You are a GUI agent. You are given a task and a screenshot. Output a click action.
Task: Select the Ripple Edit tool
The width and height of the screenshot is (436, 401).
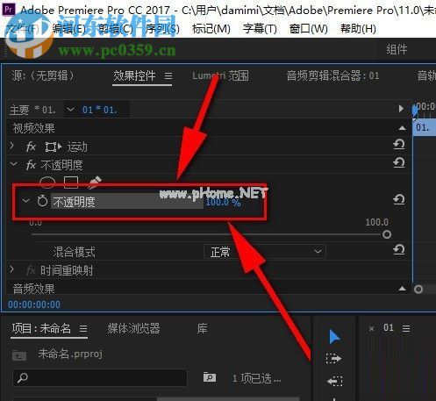(334, 381)
